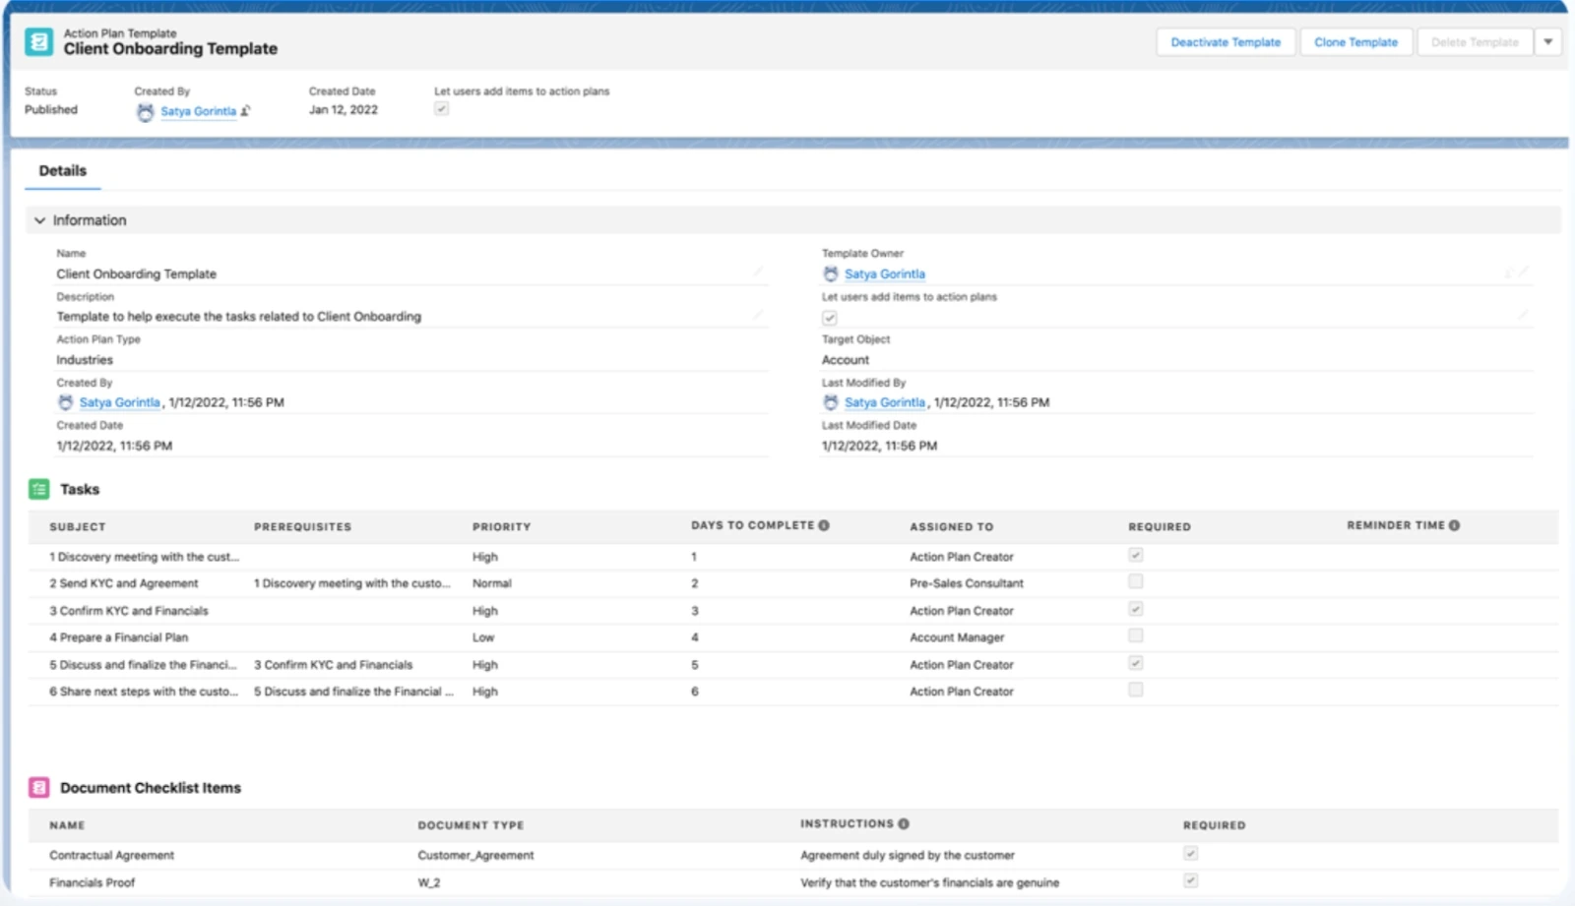Click 'W_2' document type cell
Image resolution: width=1575 pixels, height=906 pixels.
pos(429,882)
